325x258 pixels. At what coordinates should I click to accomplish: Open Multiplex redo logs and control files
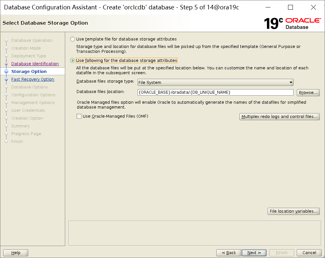click(x=279, y=117)
